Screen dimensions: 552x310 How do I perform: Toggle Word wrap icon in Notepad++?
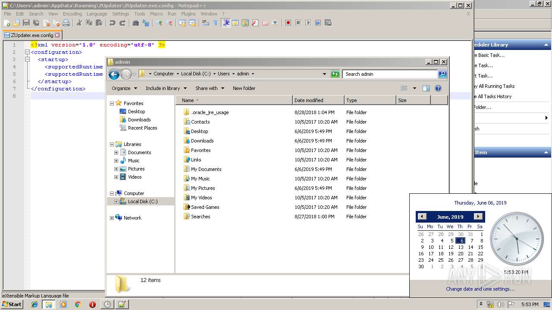tap(205, 23)
